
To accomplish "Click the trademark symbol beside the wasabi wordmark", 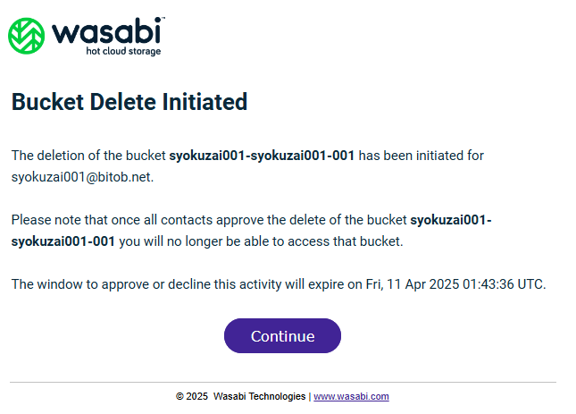I will (x=163, y=18).
